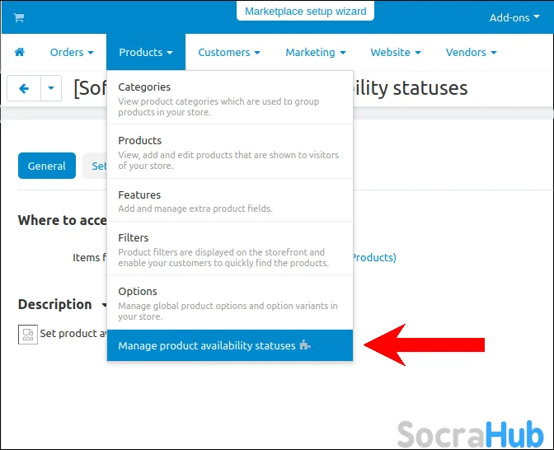Go to the home icon in navigation
The image size is (554, 450).
(20, 52)
